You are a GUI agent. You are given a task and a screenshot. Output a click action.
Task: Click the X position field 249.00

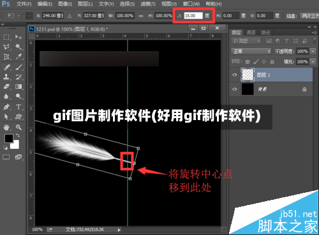pos(52,16)
